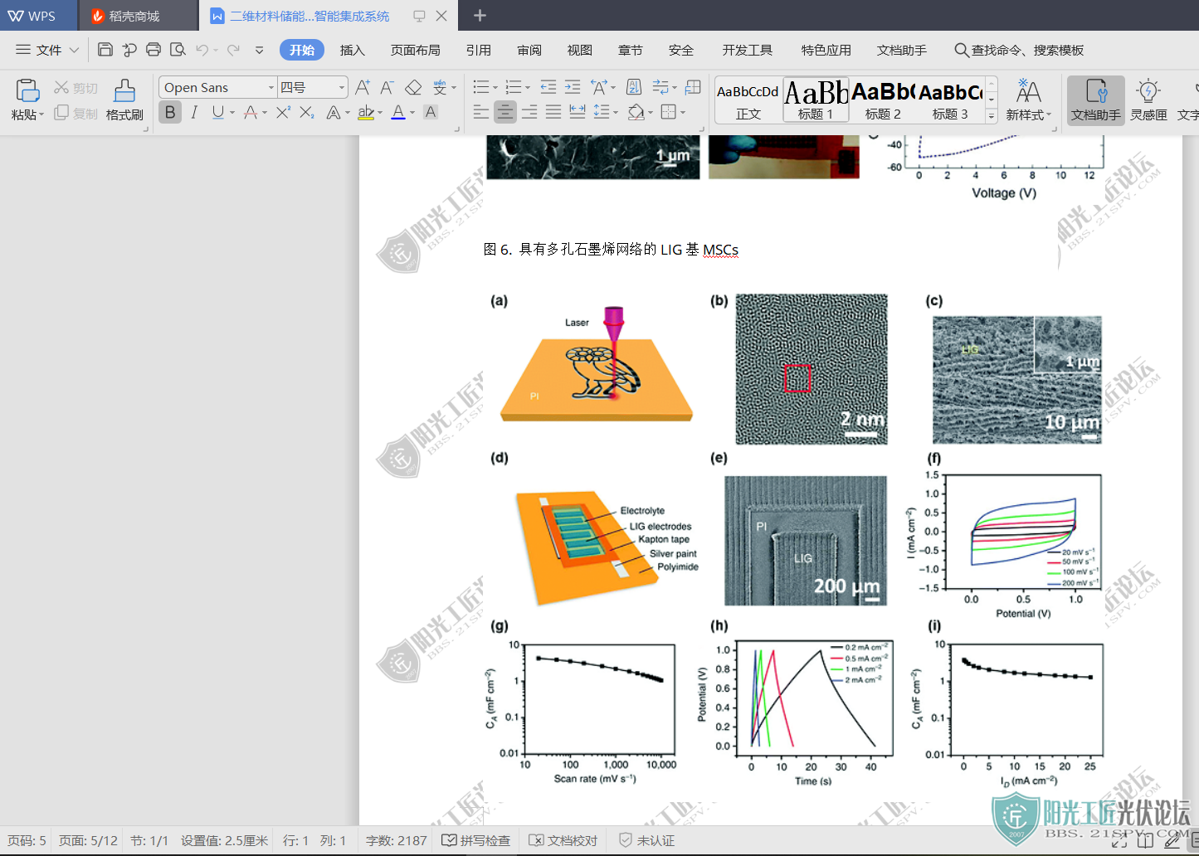
Task: Toggle Align Left button
Action: (x=481, y=112)
